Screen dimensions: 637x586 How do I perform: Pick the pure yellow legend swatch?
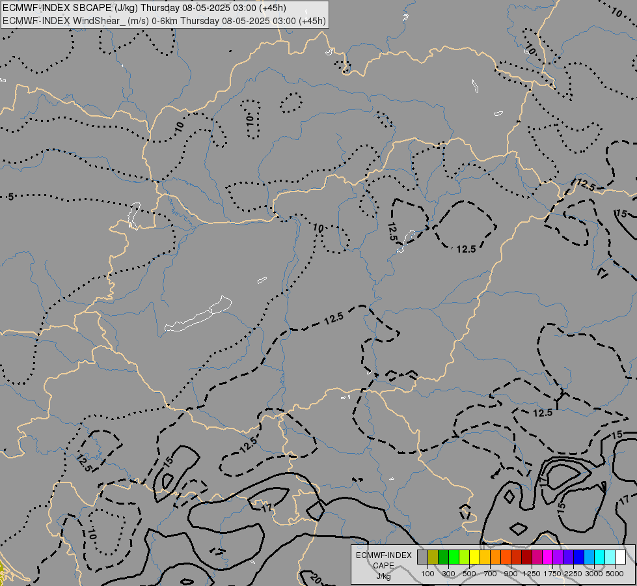tap(474, 557)
